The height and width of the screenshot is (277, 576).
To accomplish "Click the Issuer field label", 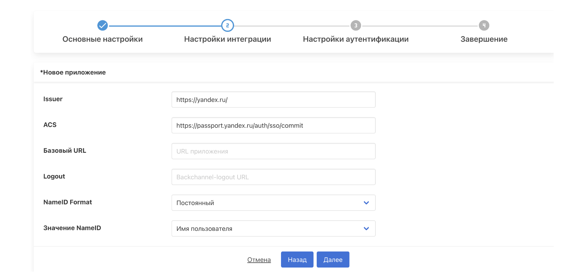I will point(53,99).
